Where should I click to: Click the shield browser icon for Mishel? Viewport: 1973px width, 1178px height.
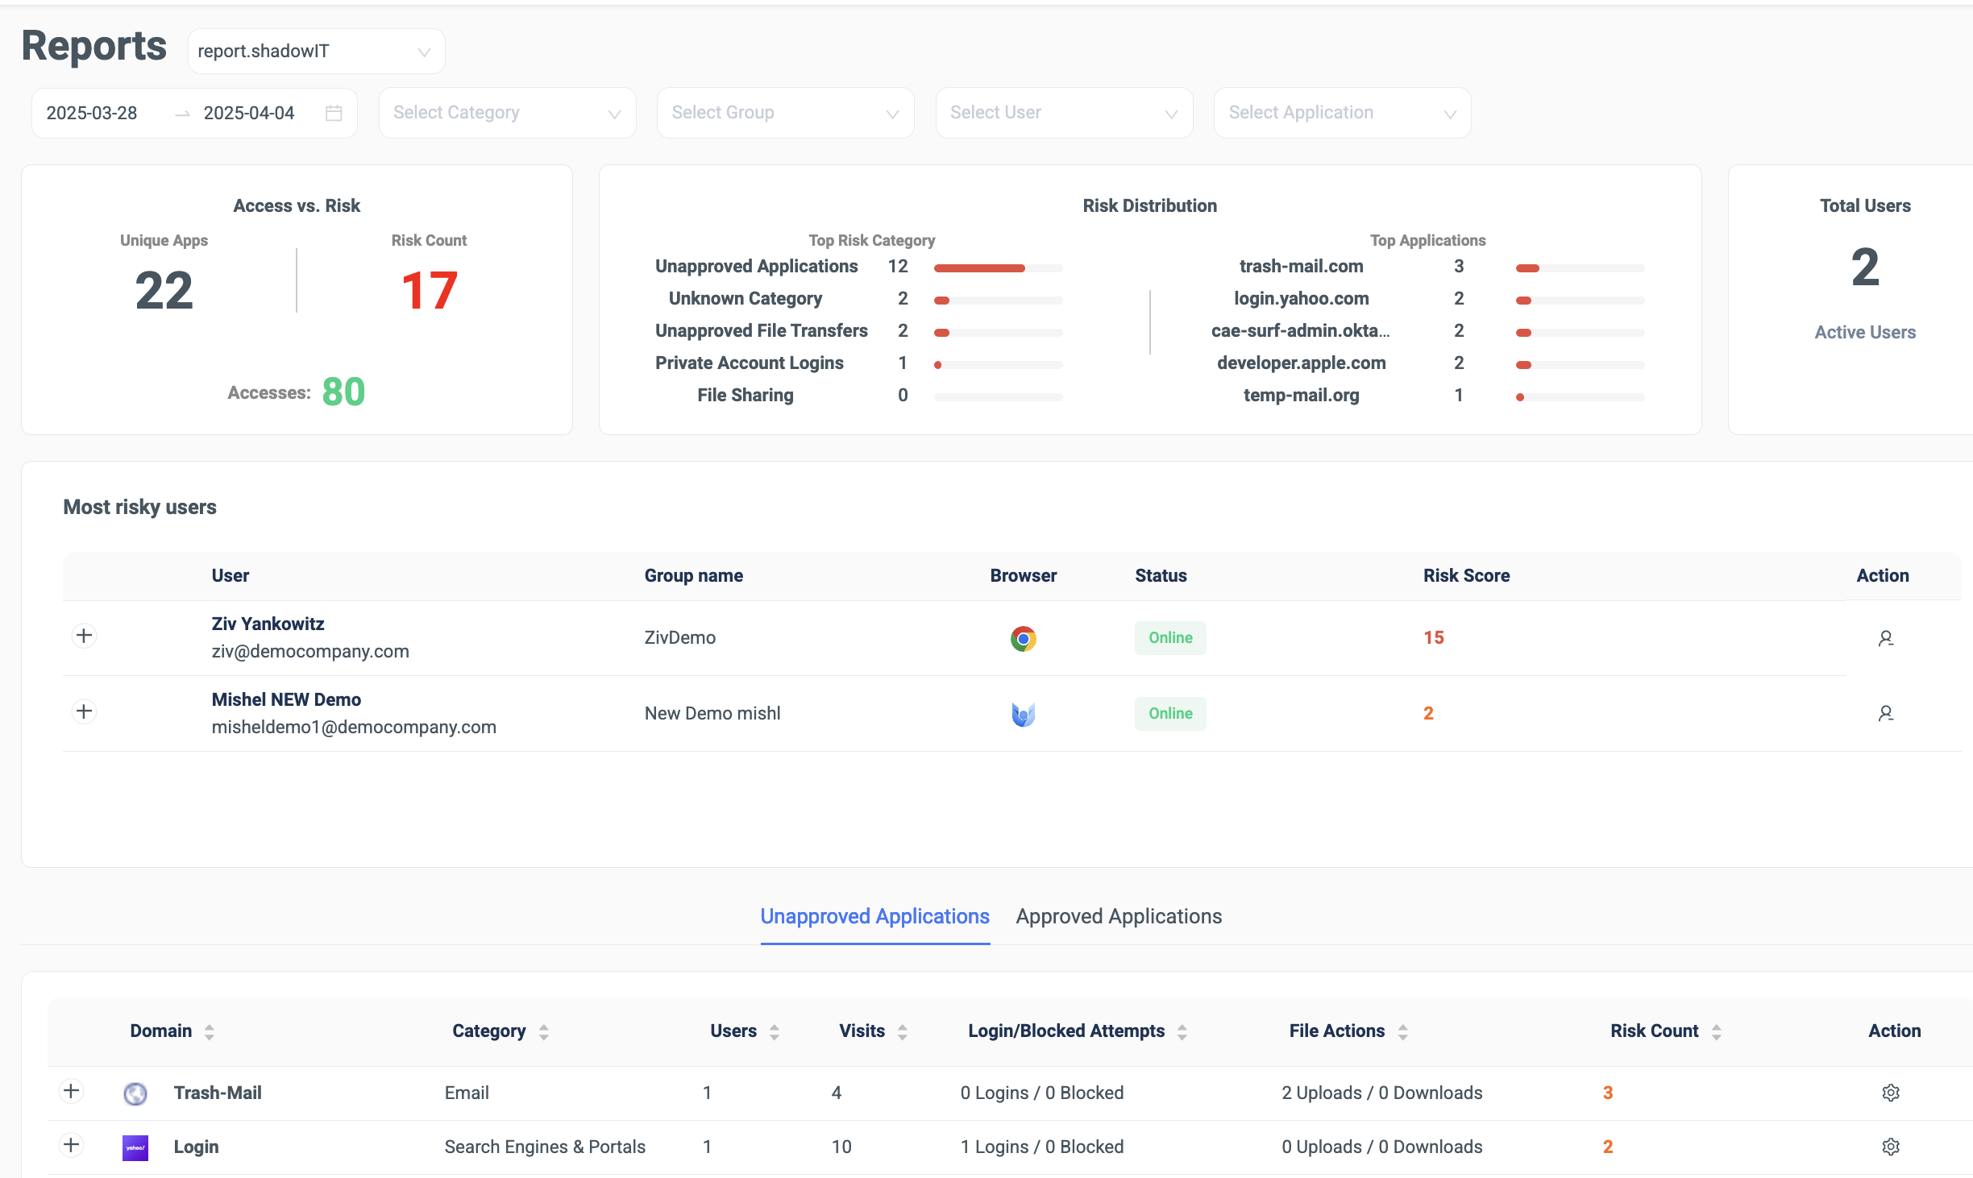tap(1023, 714)
